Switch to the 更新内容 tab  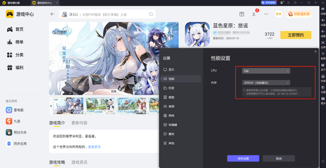pyautogui.click(x=79, y=123)
